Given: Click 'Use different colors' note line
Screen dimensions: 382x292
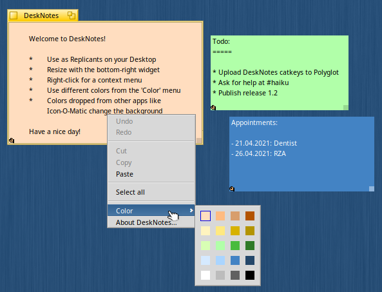Looking at the screenshot, I should click(x=114, y=90).
